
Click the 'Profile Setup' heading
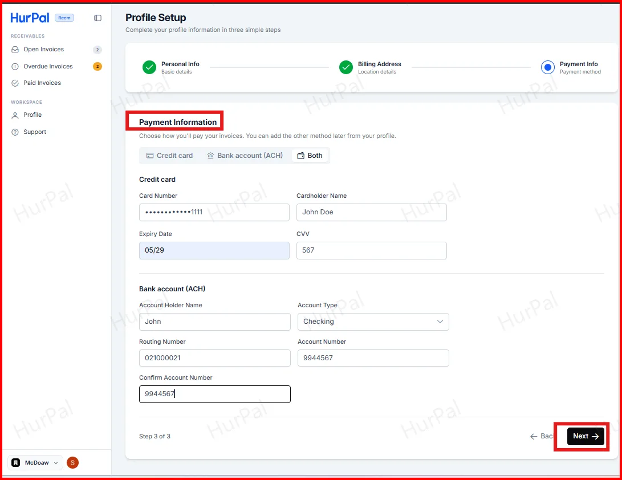156,18
